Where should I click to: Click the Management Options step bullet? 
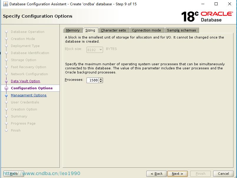pyautogui.click(x=6, y=95)
